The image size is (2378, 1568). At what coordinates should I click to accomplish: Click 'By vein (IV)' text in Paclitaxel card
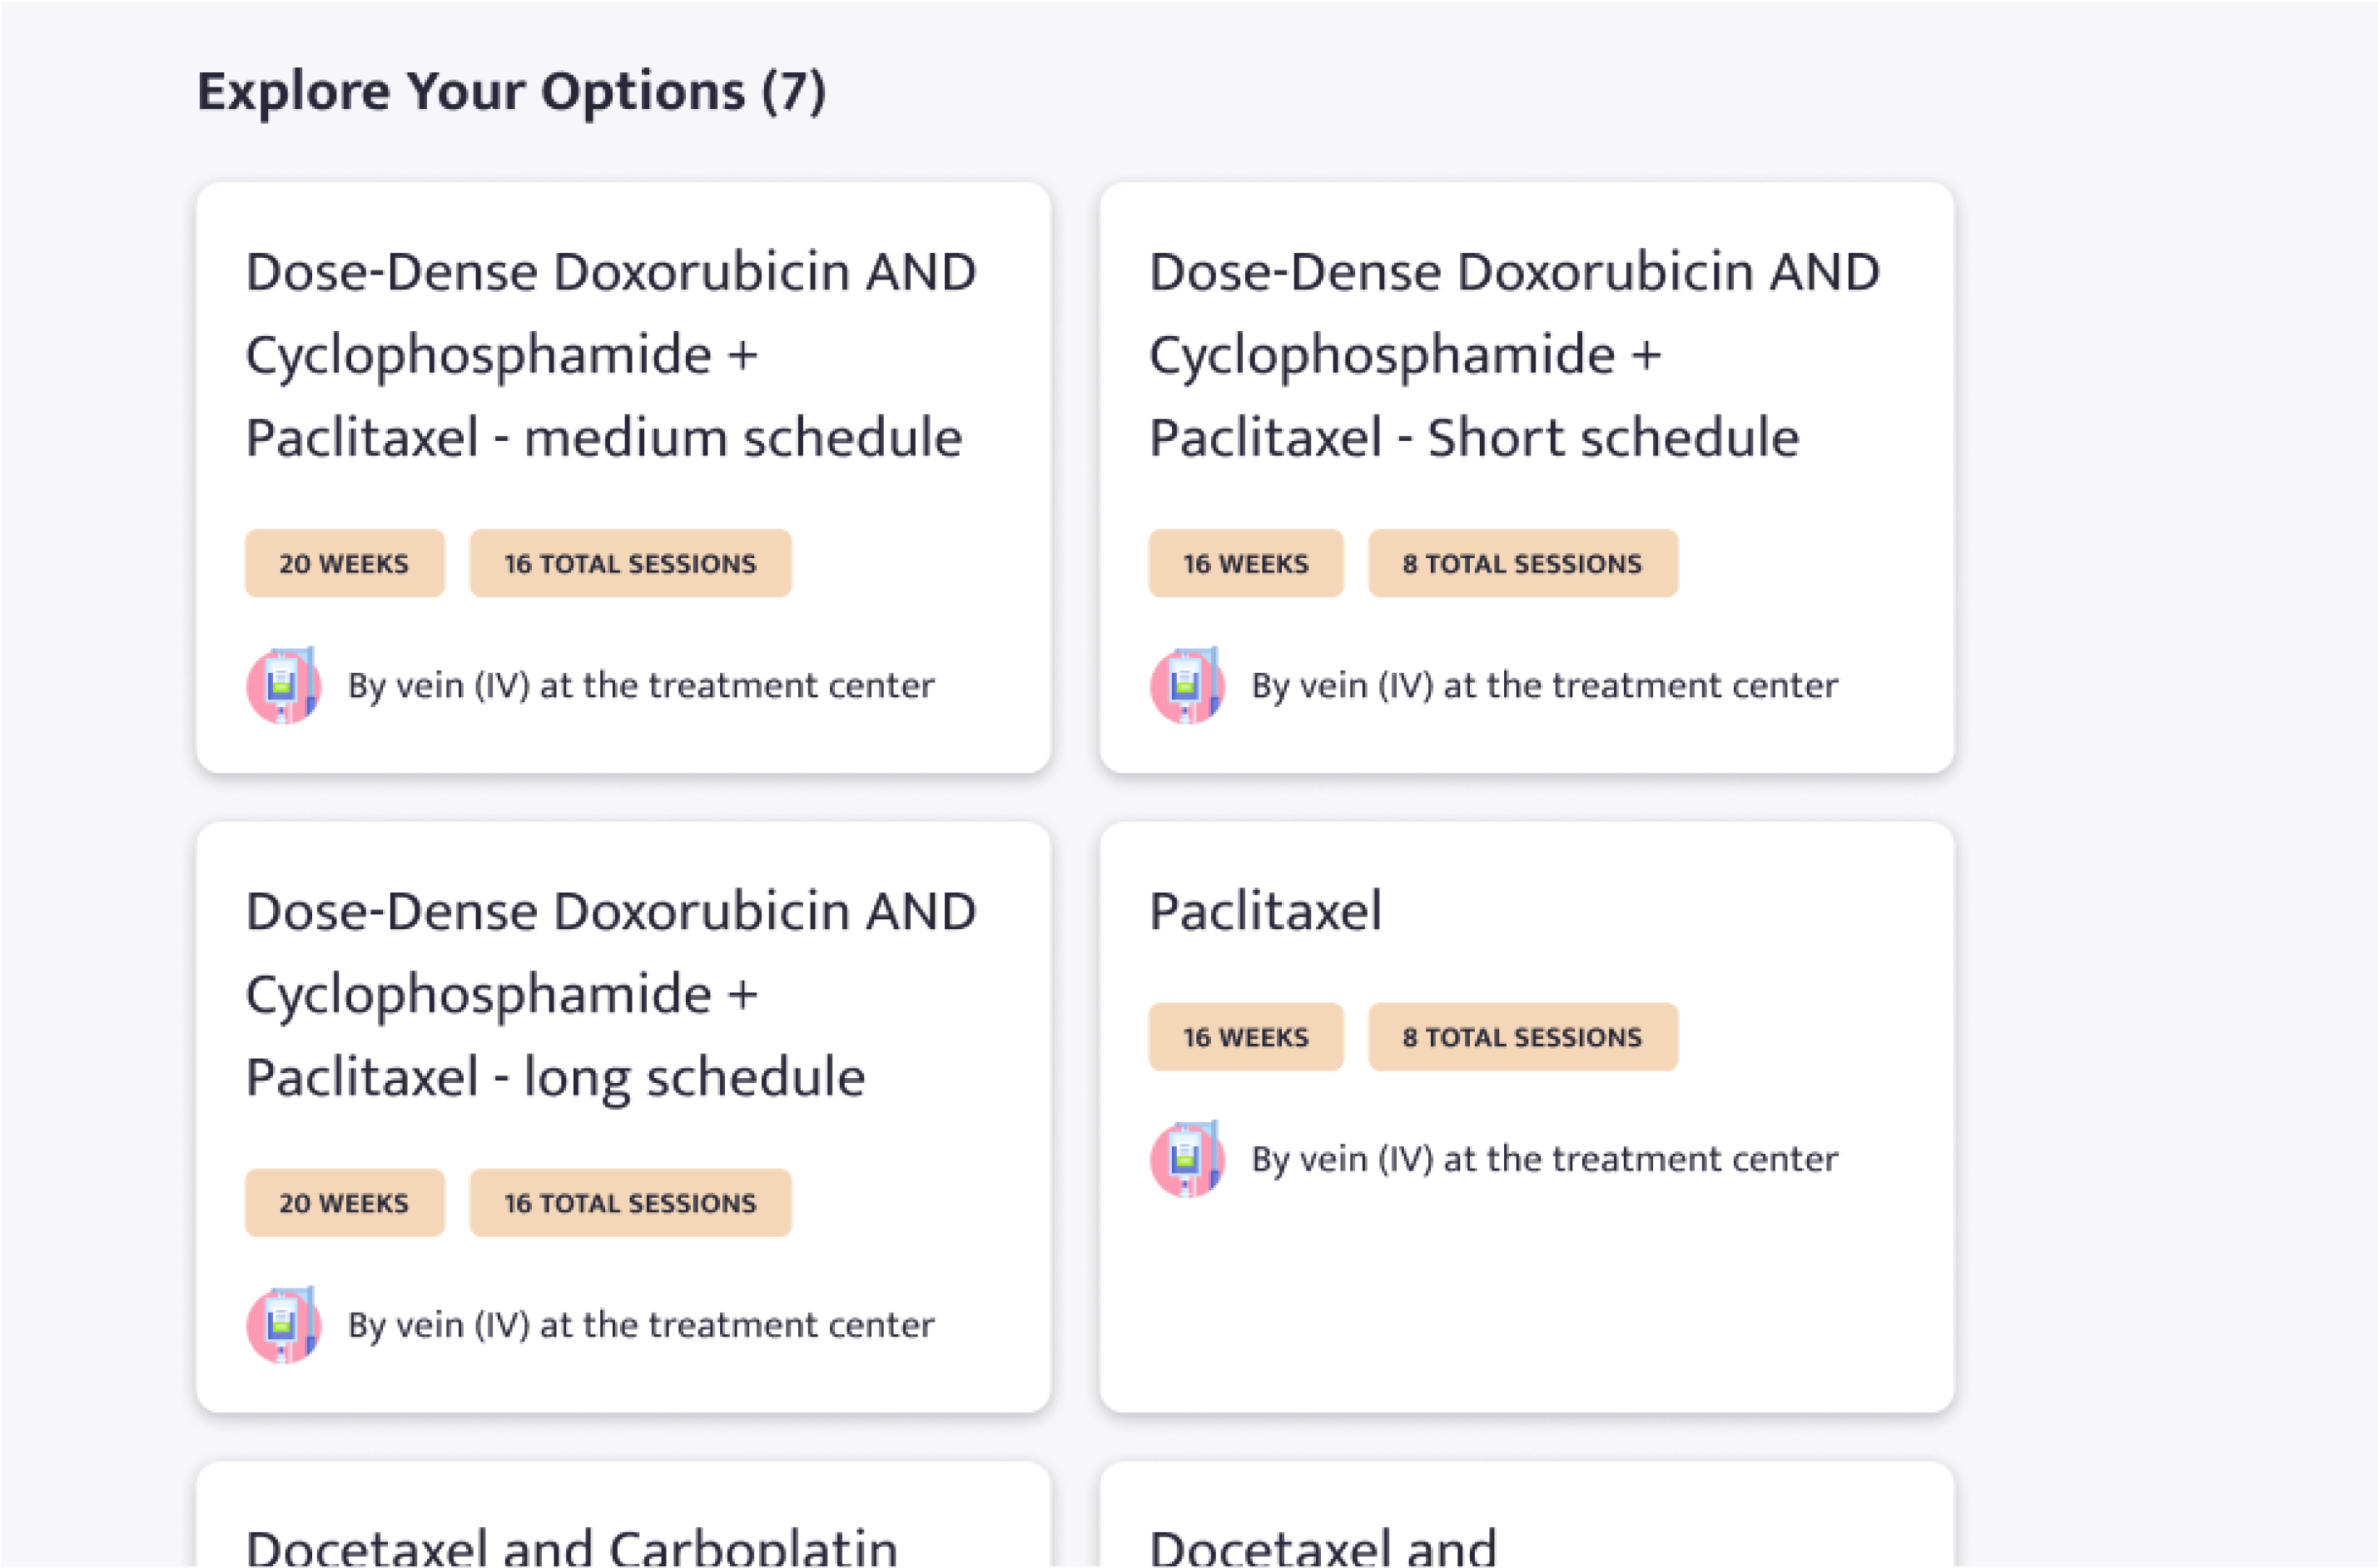pyautogui.click(x=1545, y=1159)
